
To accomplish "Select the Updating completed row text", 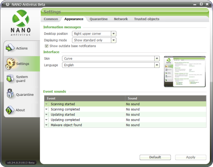I will tap(65, 120).
